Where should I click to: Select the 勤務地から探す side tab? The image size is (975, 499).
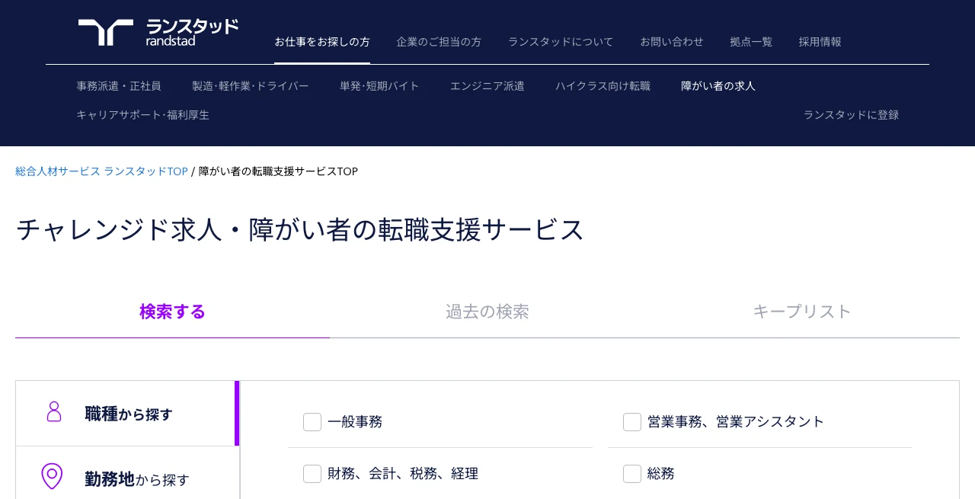click(x=127, y=473)
